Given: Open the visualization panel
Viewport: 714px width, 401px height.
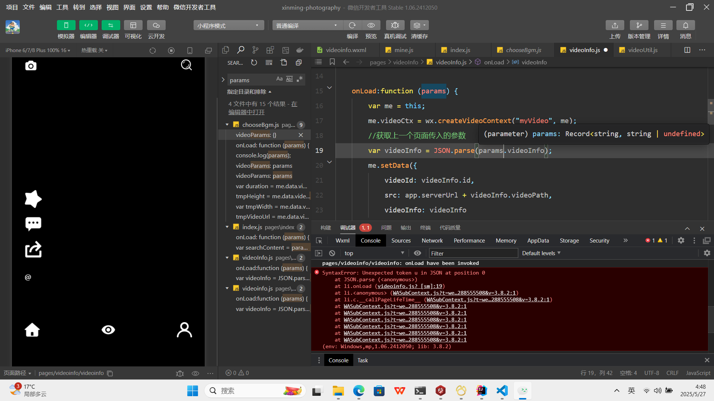Looking at the screenshot, I should (x=133, y=25).
